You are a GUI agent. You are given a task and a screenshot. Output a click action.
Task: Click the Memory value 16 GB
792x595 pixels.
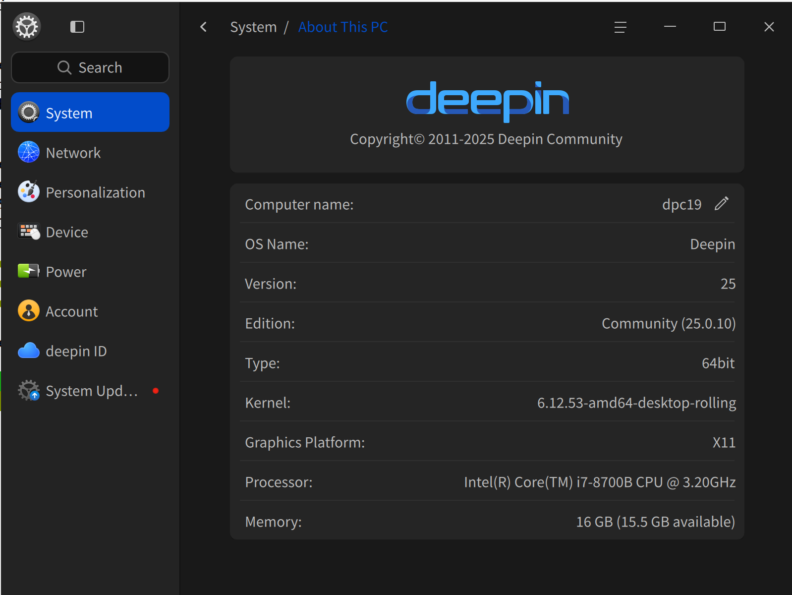[655, 522]
